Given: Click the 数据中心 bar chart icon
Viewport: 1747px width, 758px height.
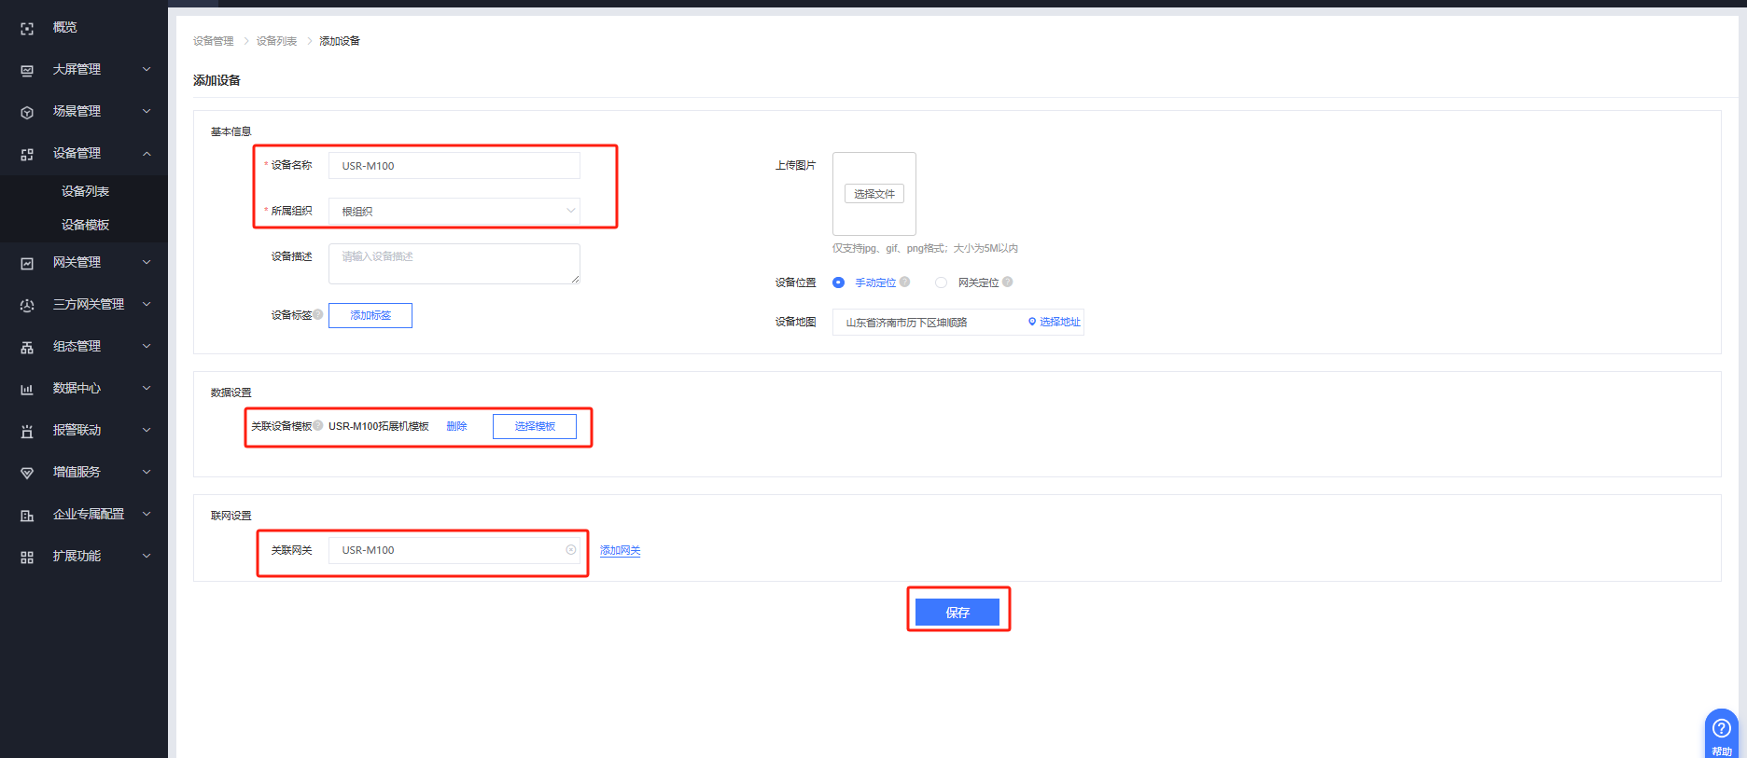Looking at the screenshot, I should click(27, 390).
